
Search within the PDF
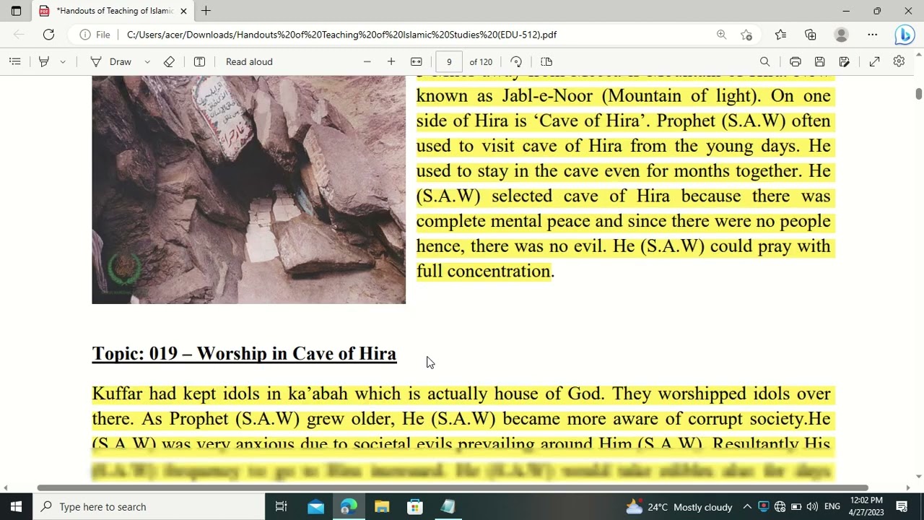tap(764, 61)
